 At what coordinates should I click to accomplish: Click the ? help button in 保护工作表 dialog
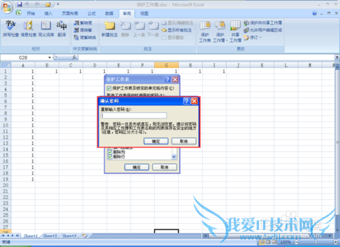pos(167,80)
